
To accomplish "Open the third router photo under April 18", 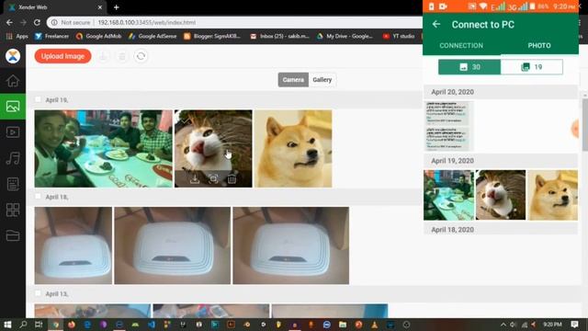I will (291, 245).
